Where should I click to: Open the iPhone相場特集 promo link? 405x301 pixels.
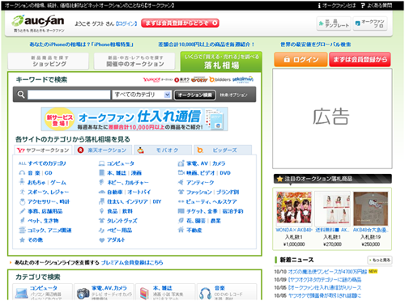[x=81, y=45]
